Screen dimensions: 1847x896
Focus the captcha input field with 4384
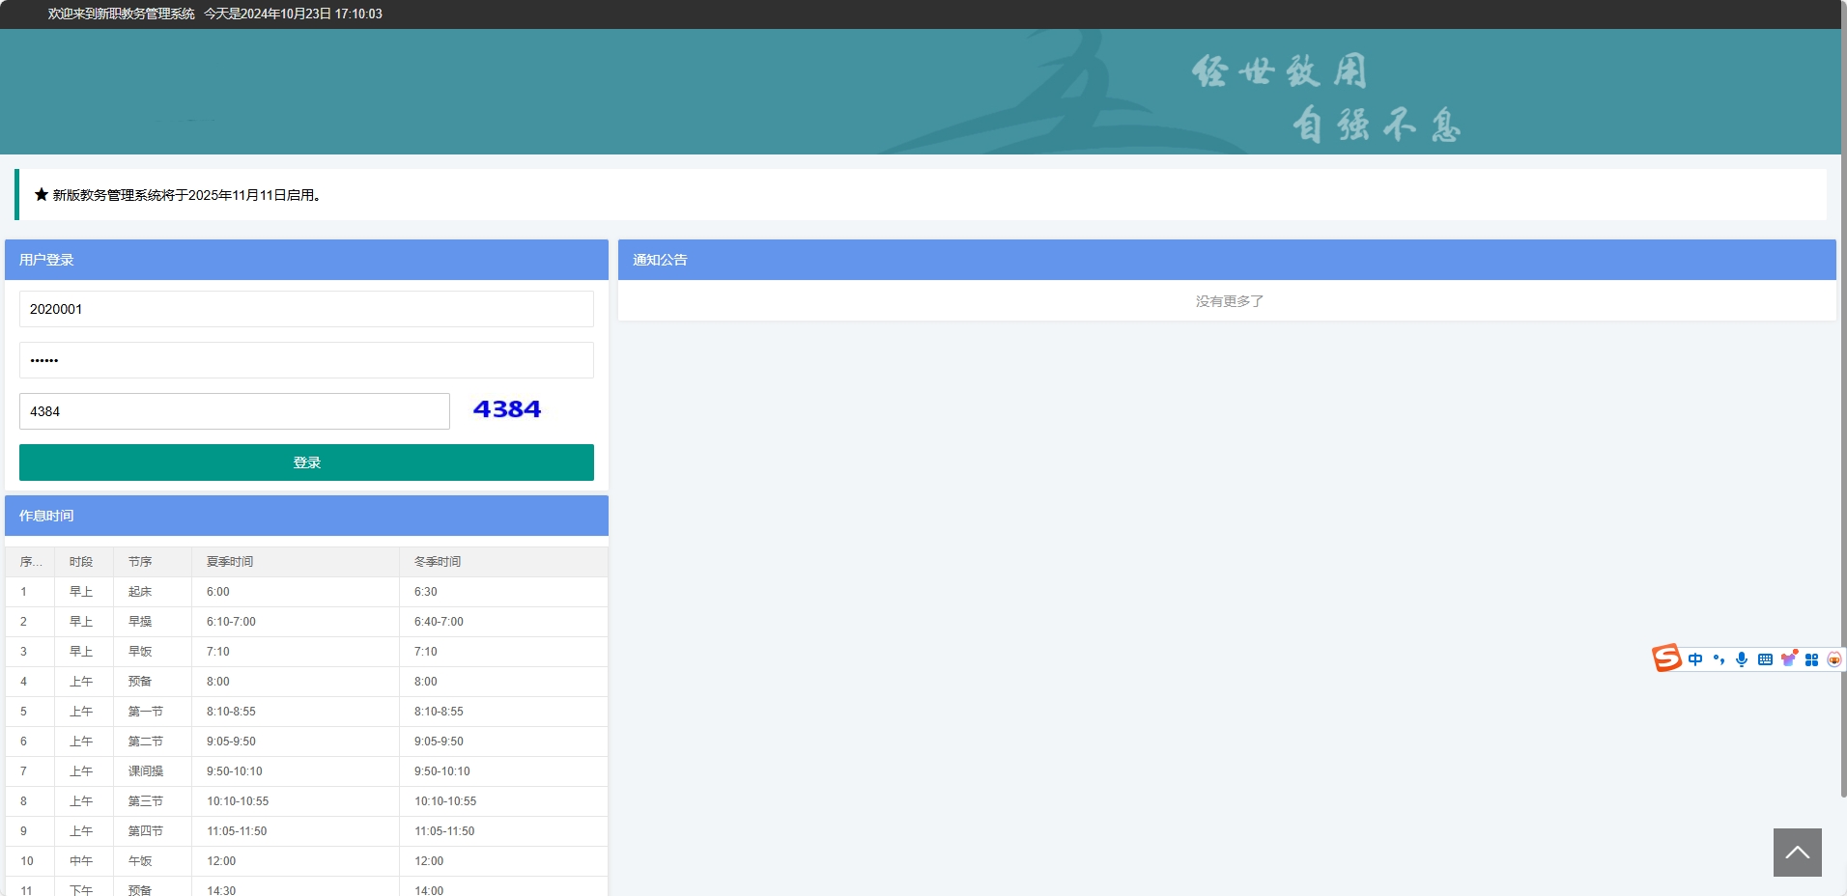235,411
